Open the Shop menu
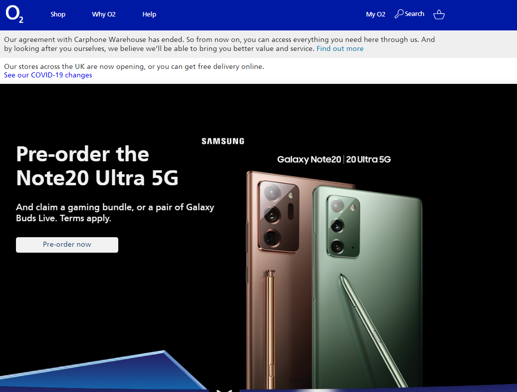This screenshot has height=392, width=517. (x=58, y=14)
